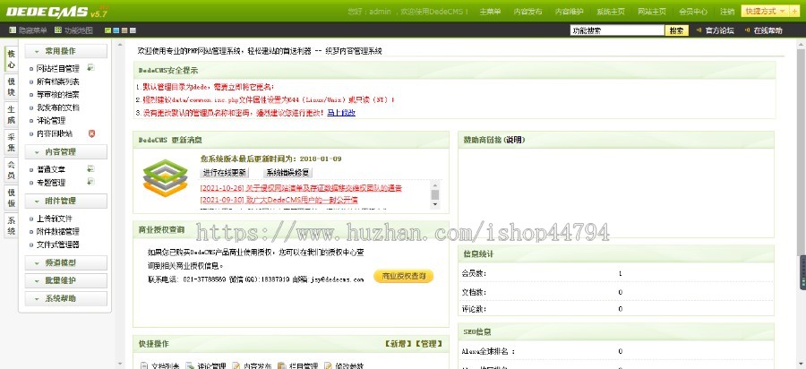Click the 修改参数 quick action icon
806x369 pixels.
pyautogui.click(x=328, y=366)
